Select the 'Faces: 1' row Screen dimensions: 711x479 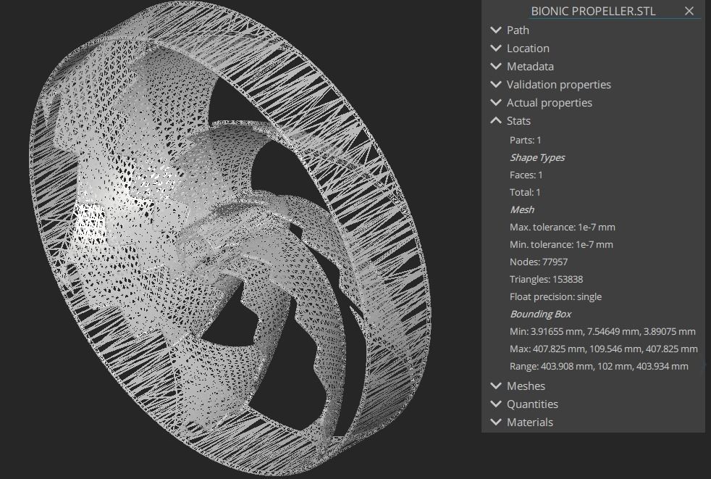click(526, 175)
